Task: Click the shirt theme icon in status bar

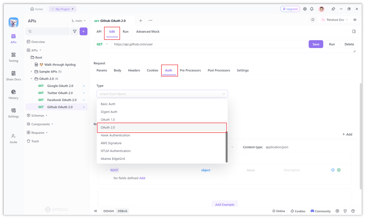Action: click(x=345, y=211)
